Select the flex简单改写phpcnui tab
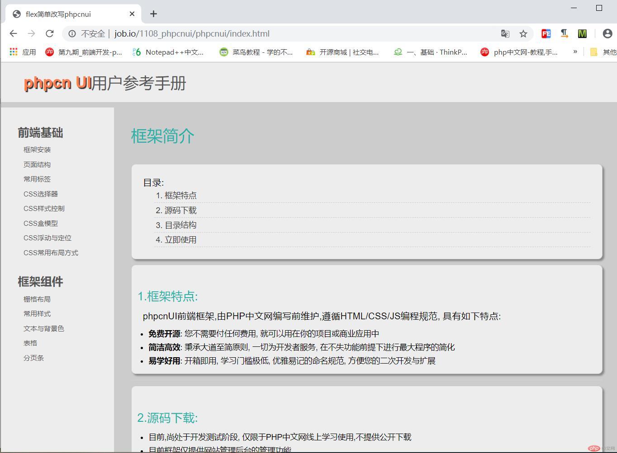 (x=74, y=14)
